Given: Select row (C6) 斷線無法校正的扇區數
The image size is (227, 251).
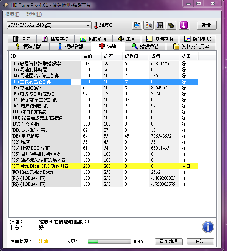Looking at the screenshot, I should click(x=104, y=160).
